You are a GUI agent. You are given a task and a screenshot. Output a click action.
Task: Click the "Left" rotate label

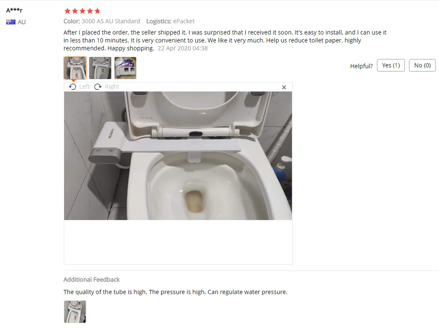(x=84, y=87)
